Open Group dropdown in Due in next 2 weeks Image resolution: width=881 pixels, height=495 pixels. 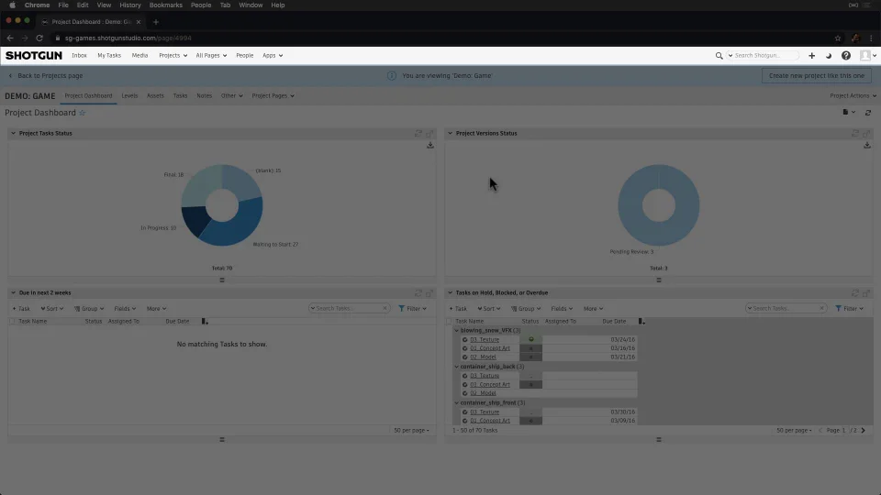[x=89, y=309]
